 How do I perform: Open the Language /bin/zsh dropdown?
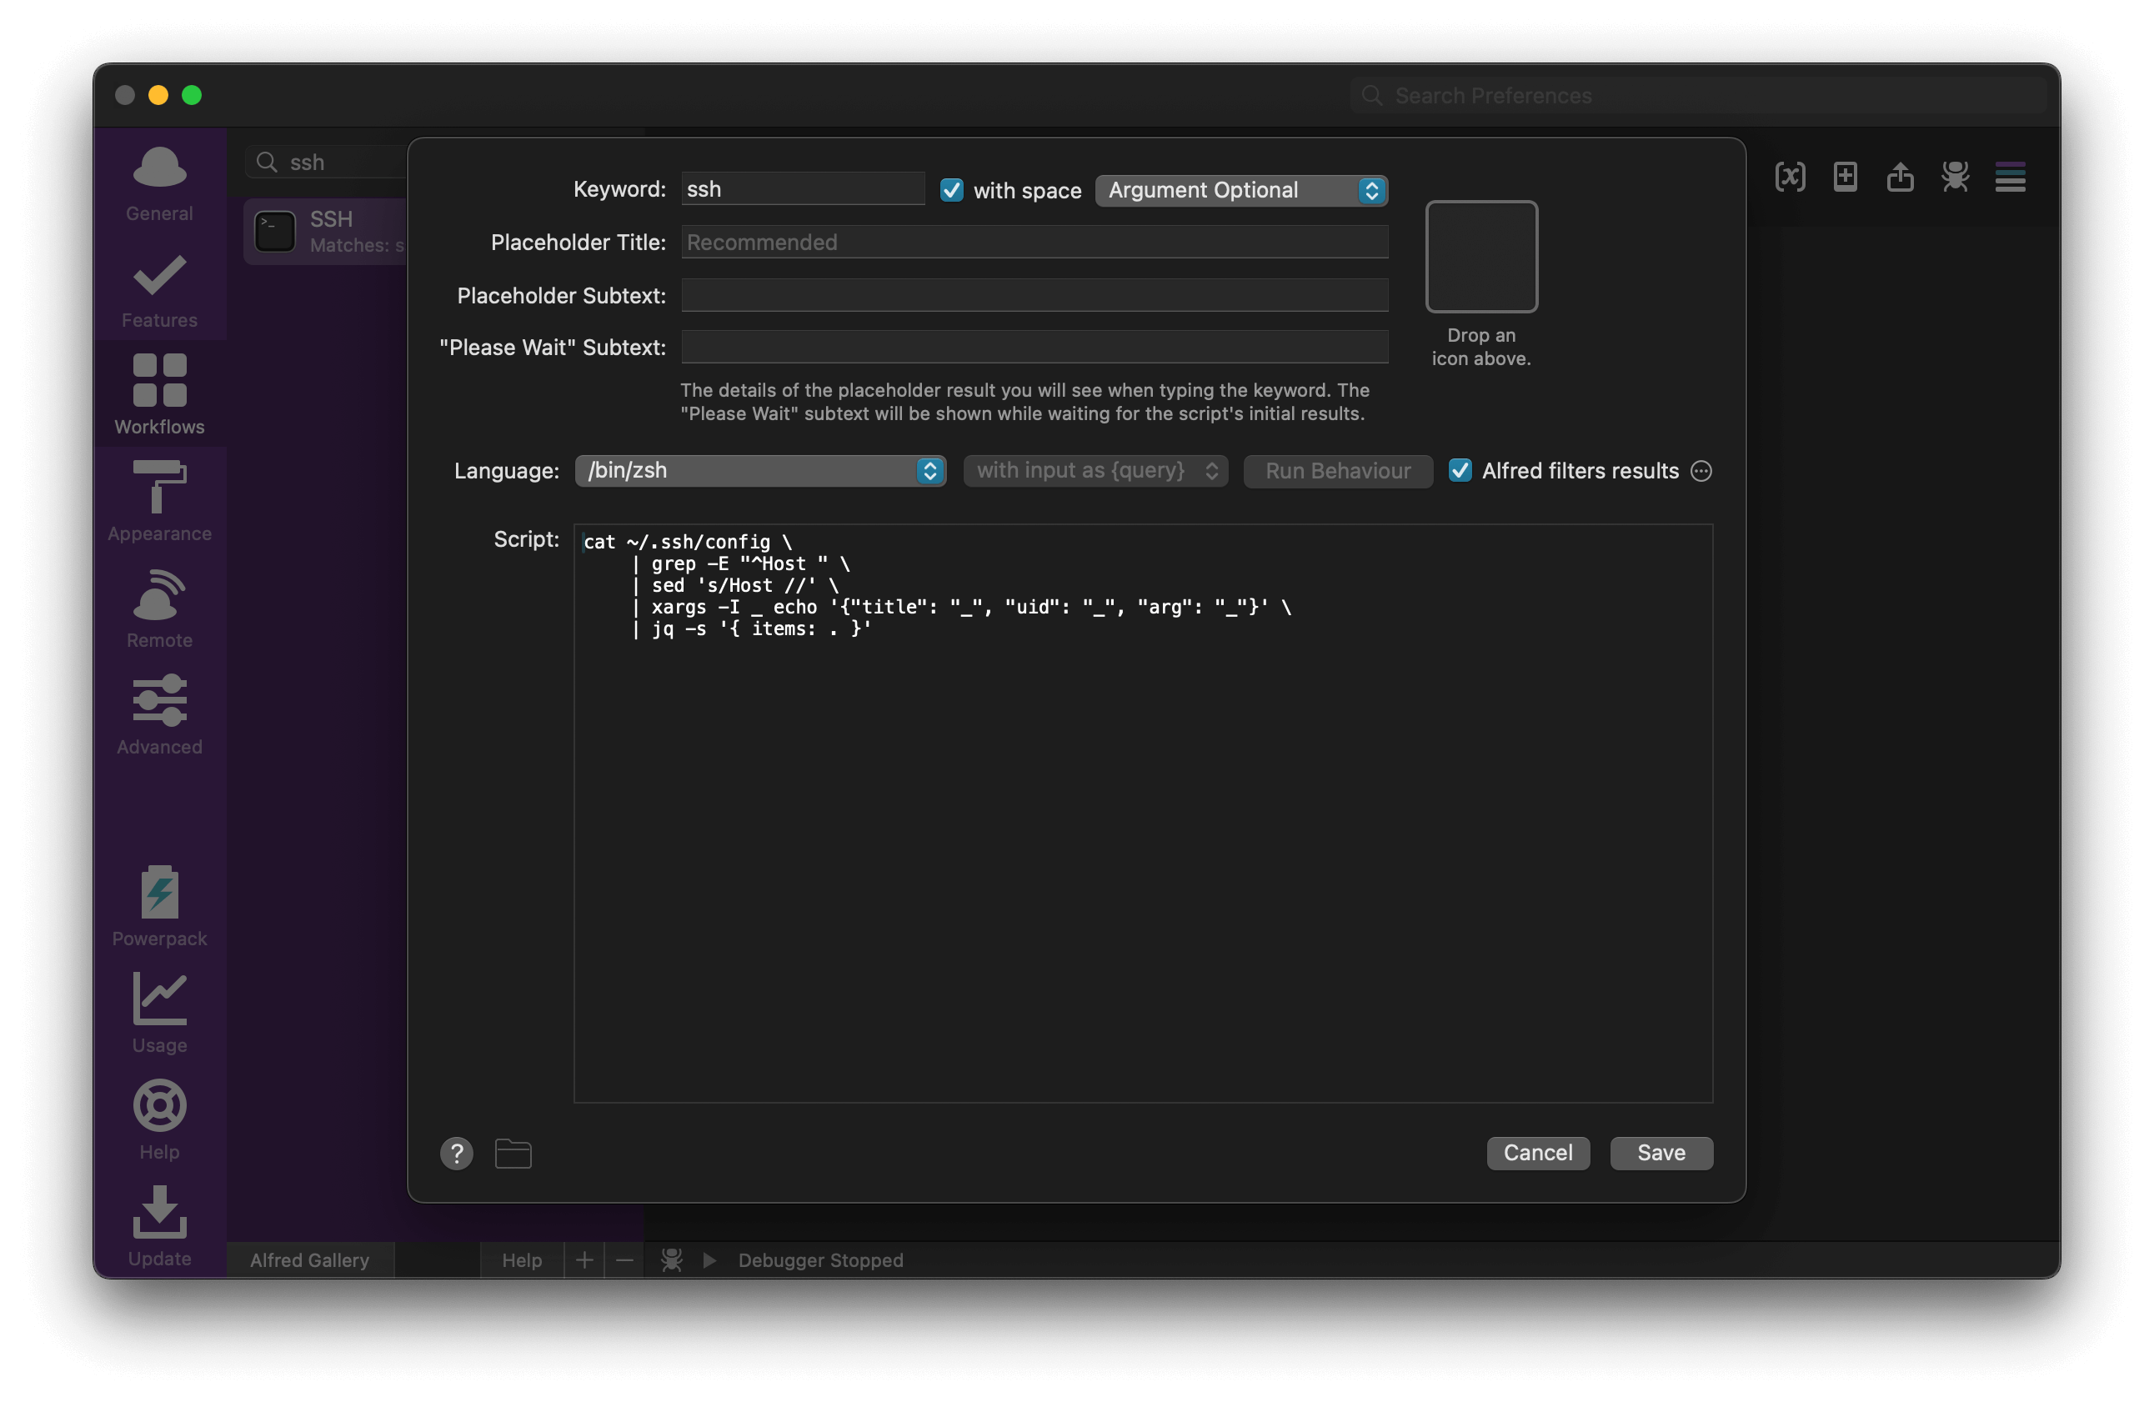point(760,471)
